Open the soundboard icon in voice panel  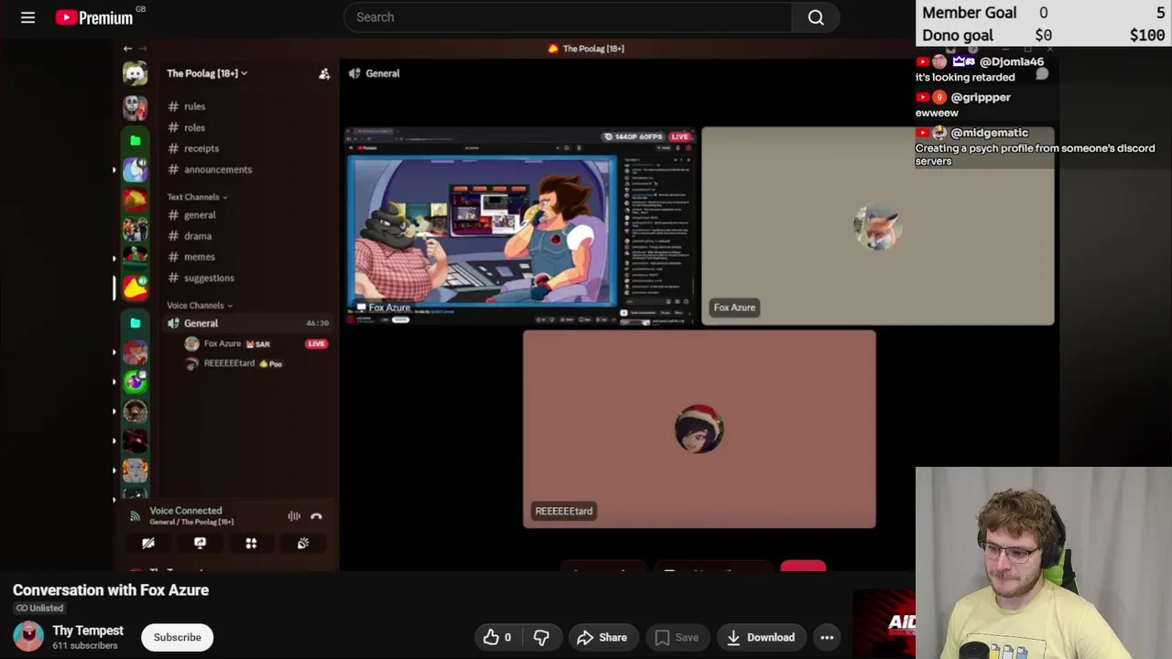(303, 544)
